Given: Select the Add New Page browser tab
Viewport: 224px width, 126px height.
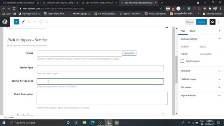Looking at the screenshot, I should [x=139, y=3].
